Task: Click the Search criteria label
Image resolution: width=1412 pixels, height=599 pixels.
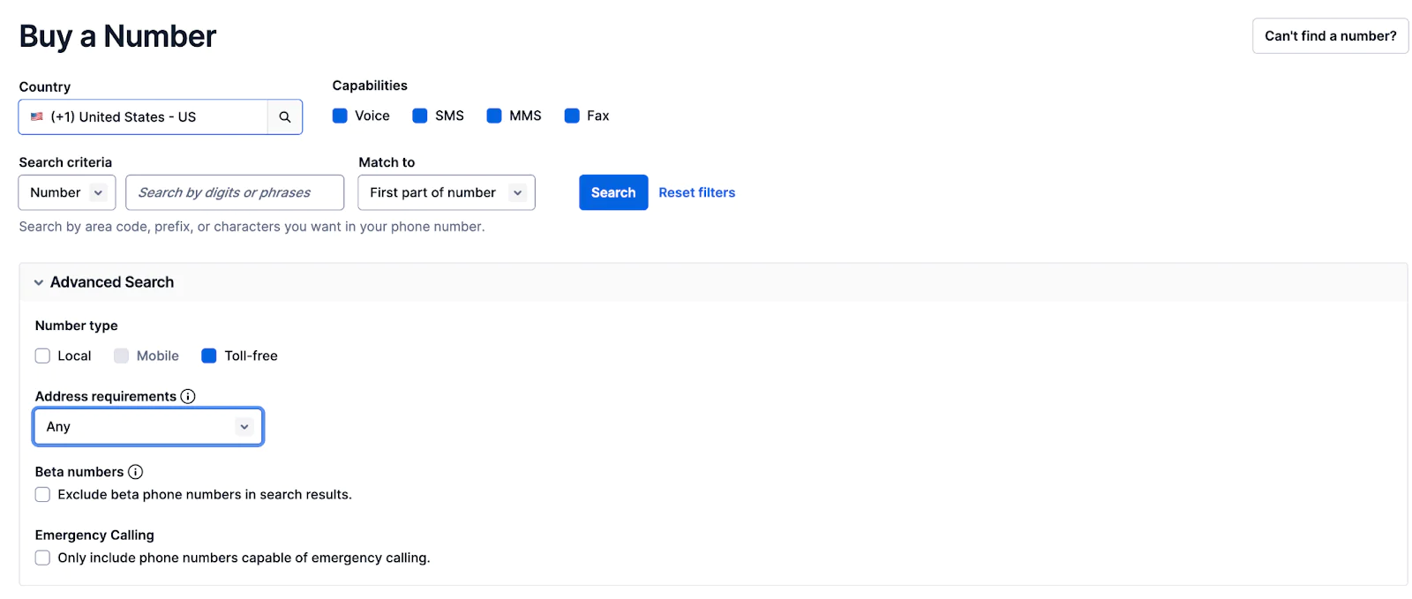Action: [65, 162]
